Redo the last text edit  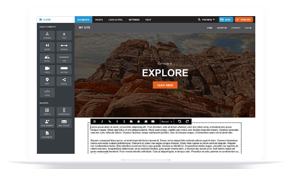pyautogui.click(x=187, y=122)
